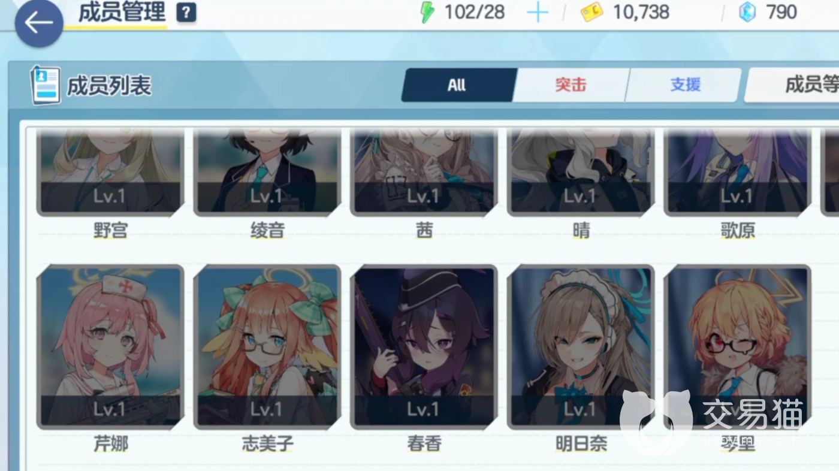Viewport: 839px width, 471px height.
Task: Click the member list clipboard icon
Action: 46,85
